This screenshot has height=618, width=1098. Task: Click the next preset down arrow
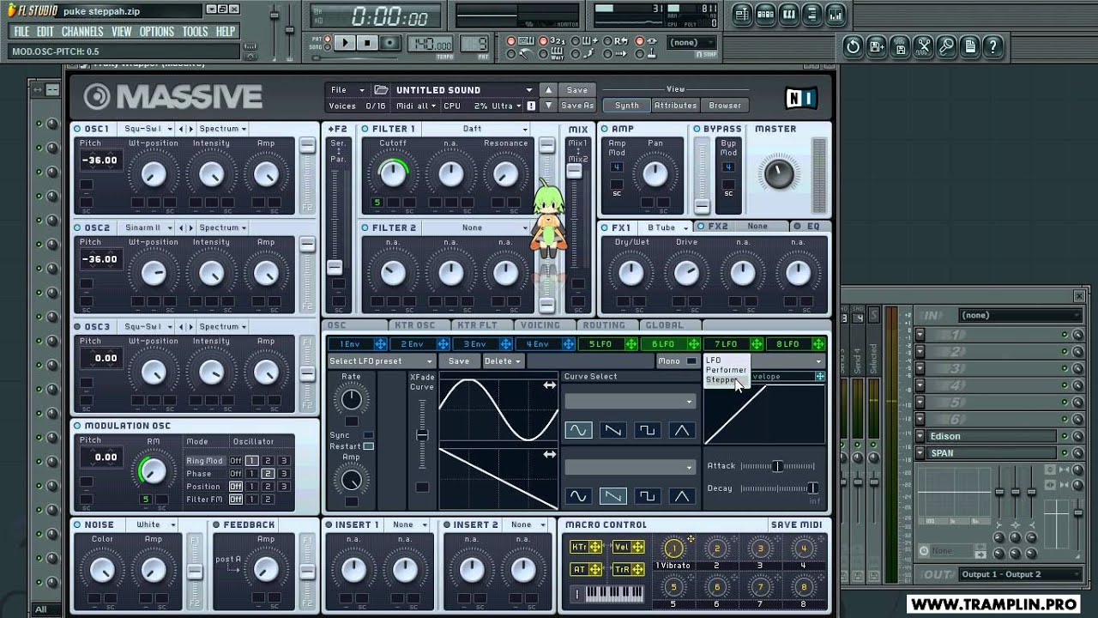549,106
